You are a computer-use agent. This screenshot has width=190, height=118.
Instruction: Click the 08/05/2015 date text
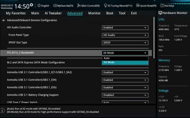[x=7, y=6]
